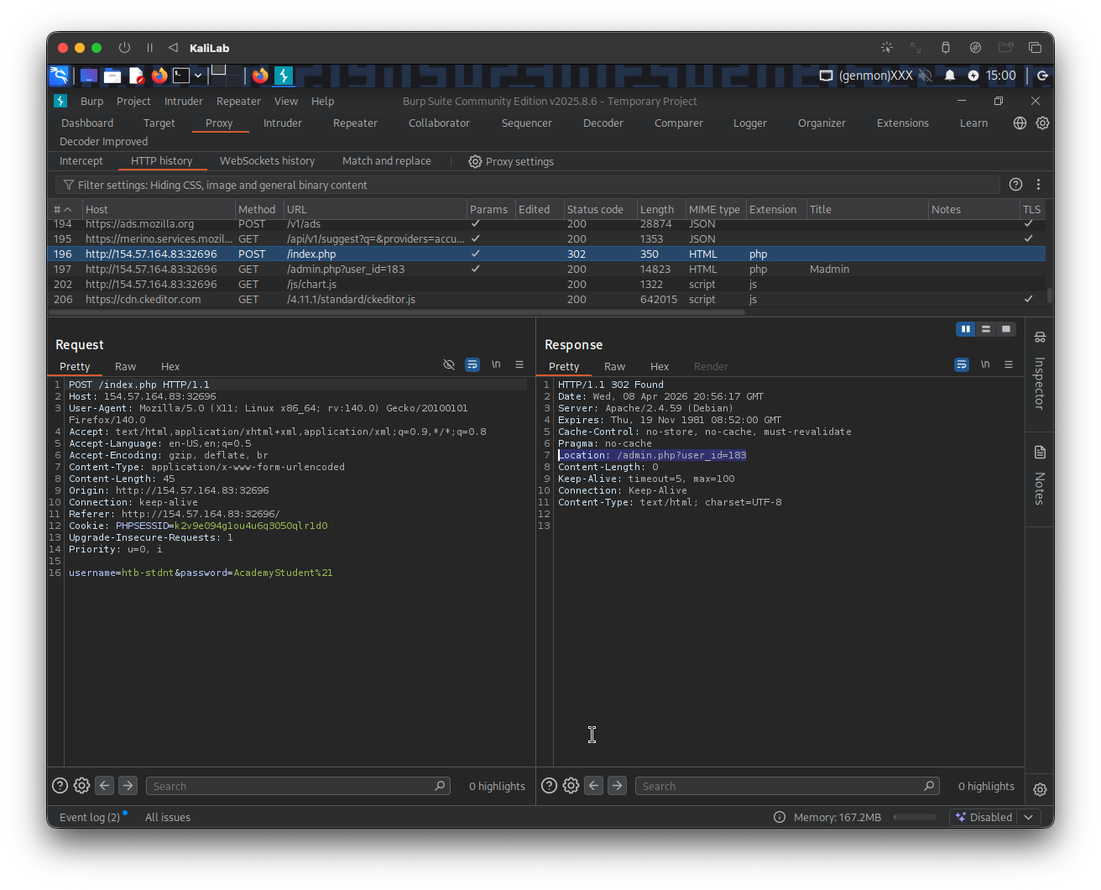Image resolution: width=1101 pixels, height=890 pixels.
Task: Open three-dot menu beside filter bar
Action: [x=1038, y=185]
